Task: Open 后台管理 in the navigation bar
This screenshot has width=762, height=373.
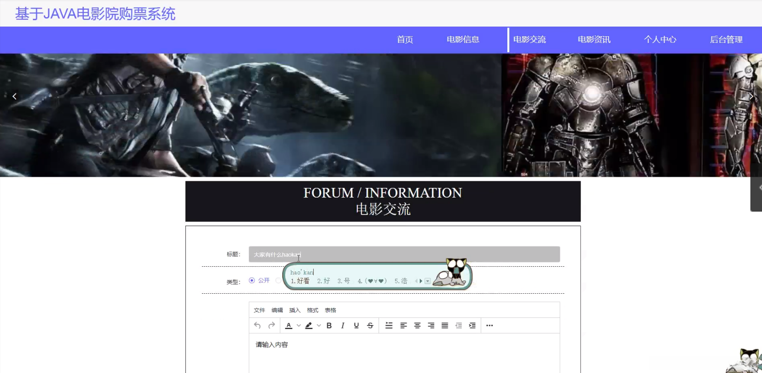Action: tap(726, 40)
